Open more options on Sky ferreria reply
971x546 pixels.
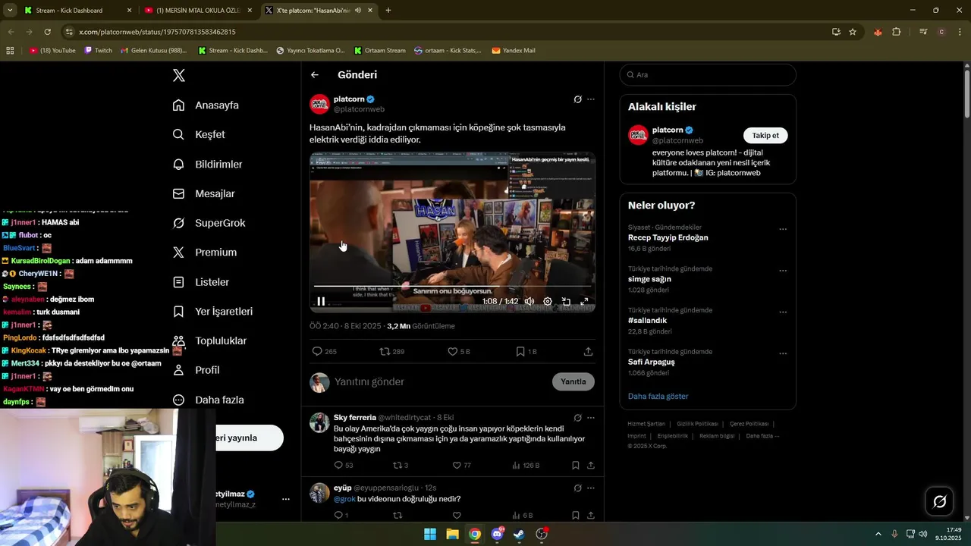[x=591, y=418]
